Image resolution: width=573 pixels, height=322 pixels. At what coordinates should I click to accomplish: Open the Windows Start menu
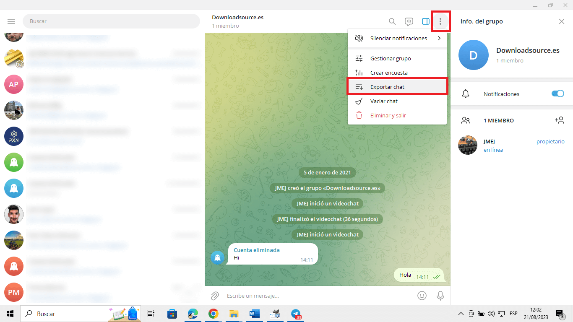[10, 314]
